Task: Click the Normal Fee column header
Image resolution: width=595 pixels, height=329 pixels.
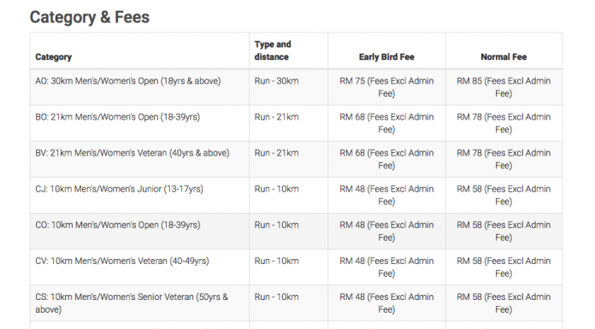Action: [504, 57]
